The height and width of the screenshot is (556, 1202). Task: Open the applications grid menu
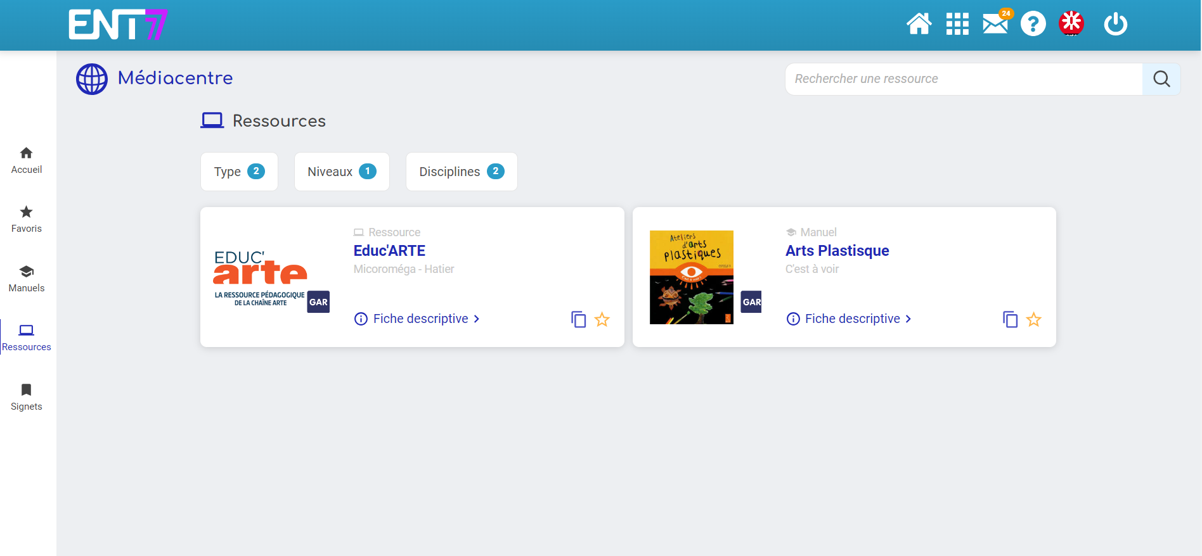click(x=957, y=24)
